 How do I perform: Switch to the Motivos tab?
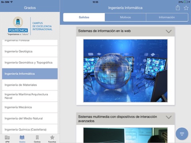pos(125,17)
